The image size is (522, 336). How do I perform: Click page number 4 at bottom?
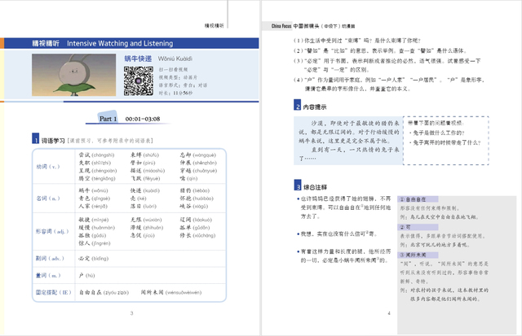click(x=389, y=312)
